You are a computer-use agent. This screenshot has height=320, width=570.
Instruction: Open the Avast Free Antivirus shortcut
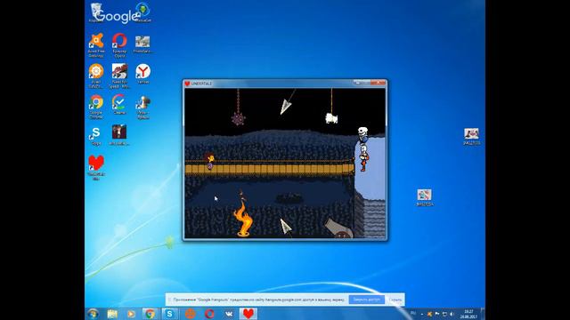pyautogui.click(x=96, y=45)
